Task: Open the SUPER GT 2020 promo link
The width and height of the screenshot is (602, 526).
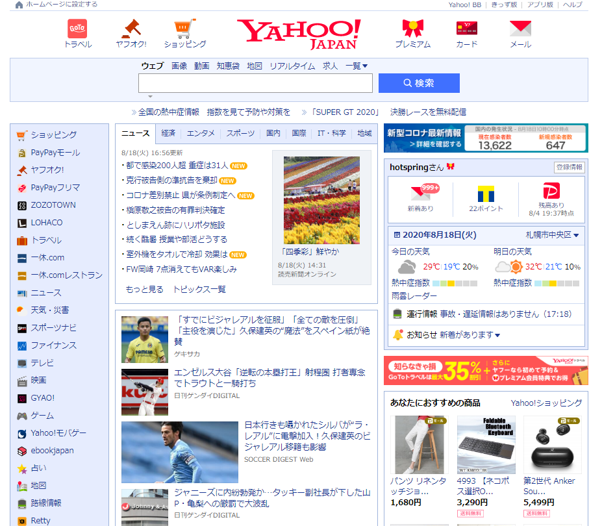Action: [388, 112]
